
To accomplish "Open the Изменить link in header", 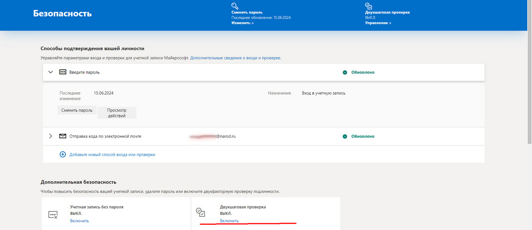I will click(242, 23).
